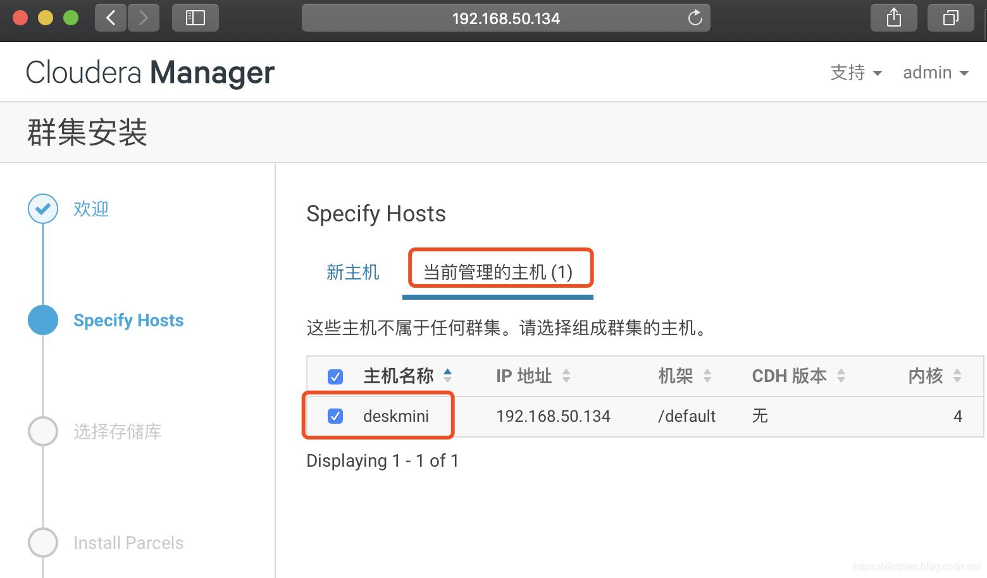Uncheck the deskmini host checkbox
The width and height of the screenshot is (987, 578).
point(335,416)
